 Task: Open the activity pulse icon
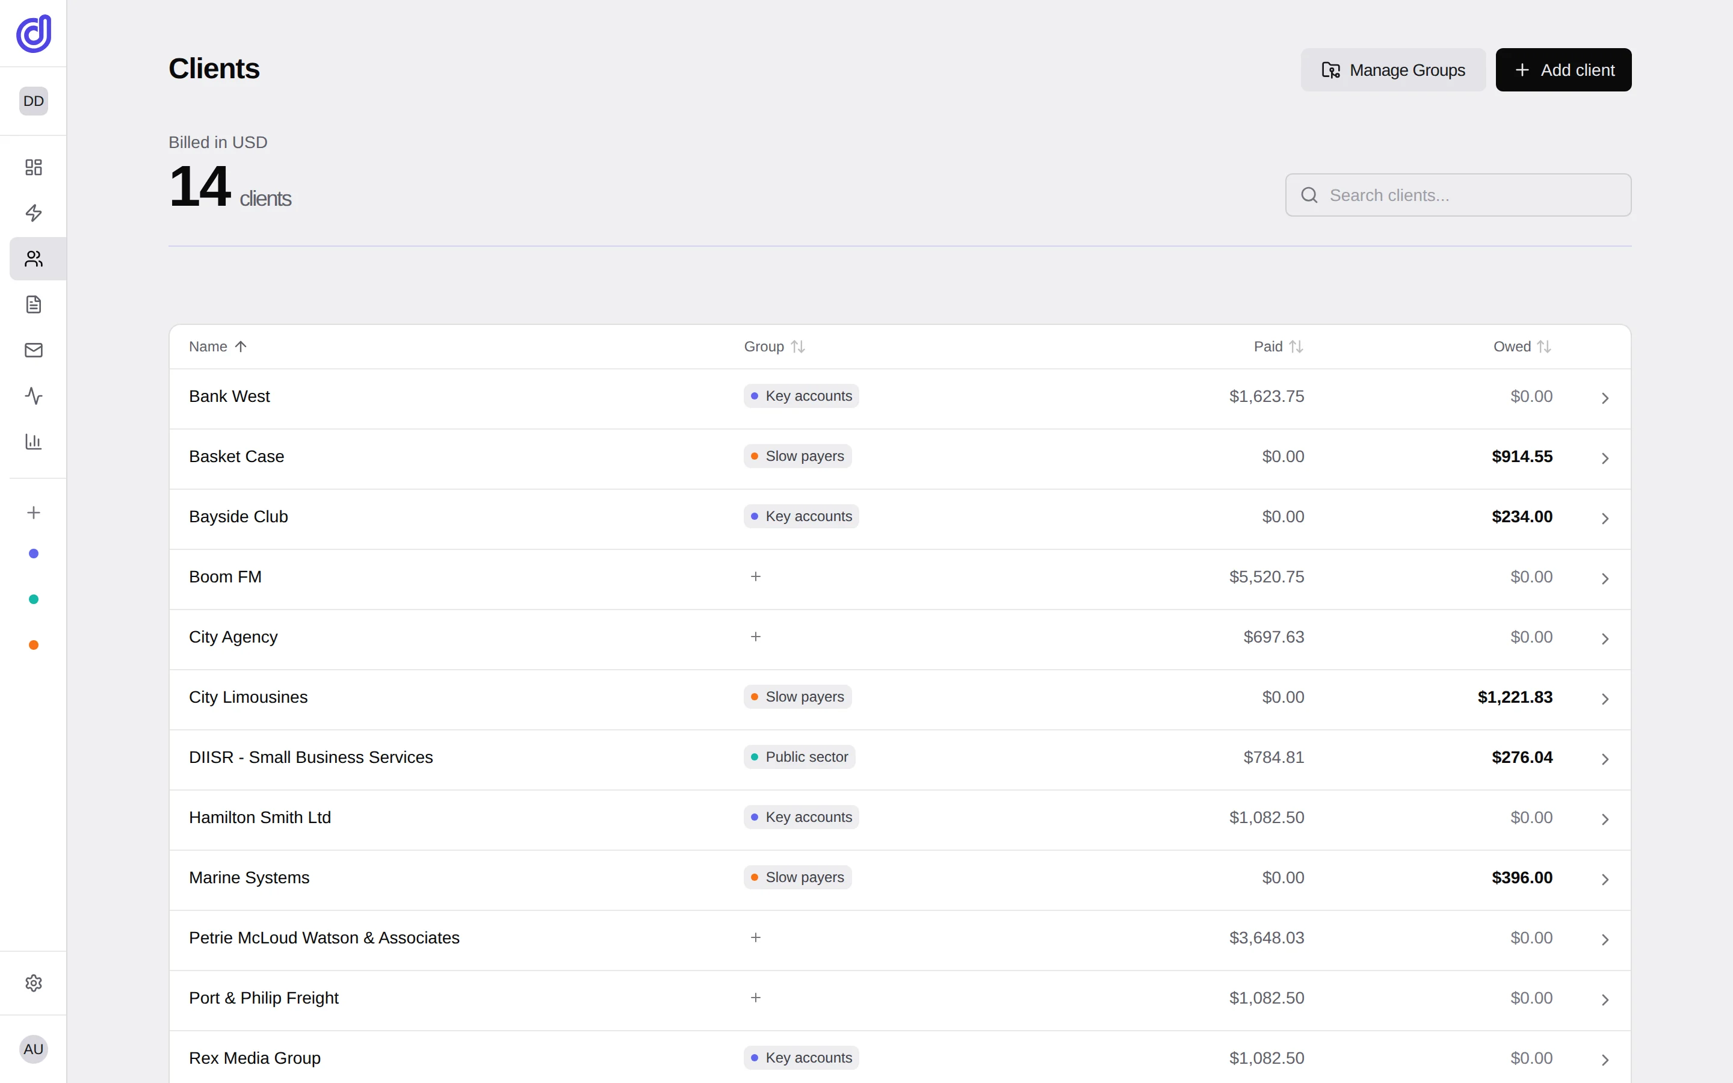pos(34,396)
